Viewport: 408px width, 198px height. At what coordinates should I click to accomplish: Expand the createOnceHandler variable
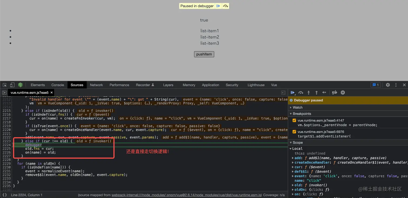[x=293, y=162]
